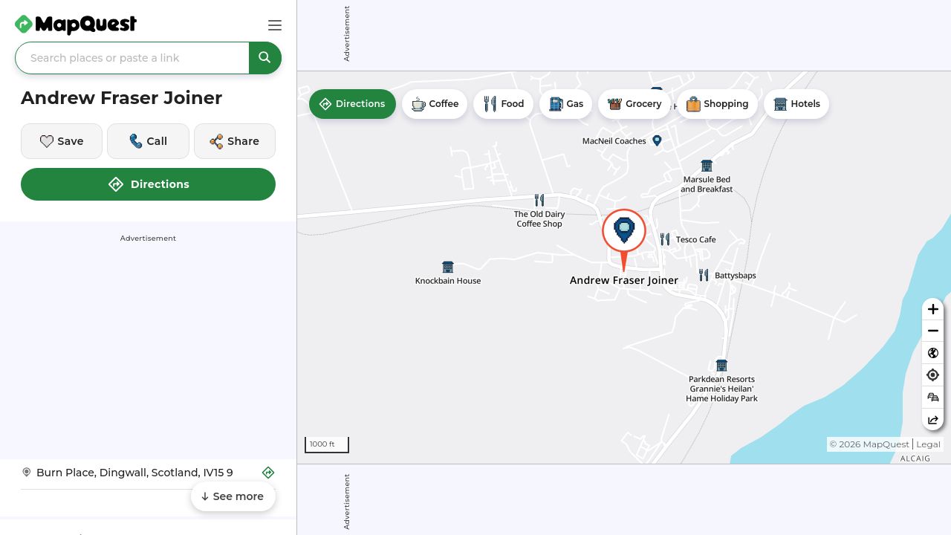Viewport: 951px width, 535px height.
Task: Center map on my current location
Action: pos(933,375)
